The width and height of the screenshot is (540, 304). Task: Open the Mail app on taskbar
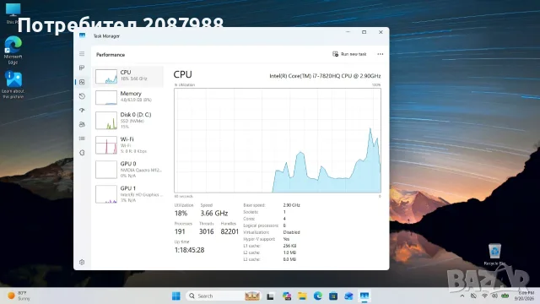click(x=348, y=296)
